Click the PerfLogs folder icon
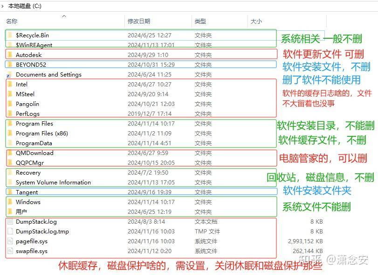 (10, 113)
